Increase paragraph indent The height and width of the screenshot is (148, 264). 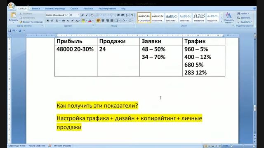click(x=123, y=15)
